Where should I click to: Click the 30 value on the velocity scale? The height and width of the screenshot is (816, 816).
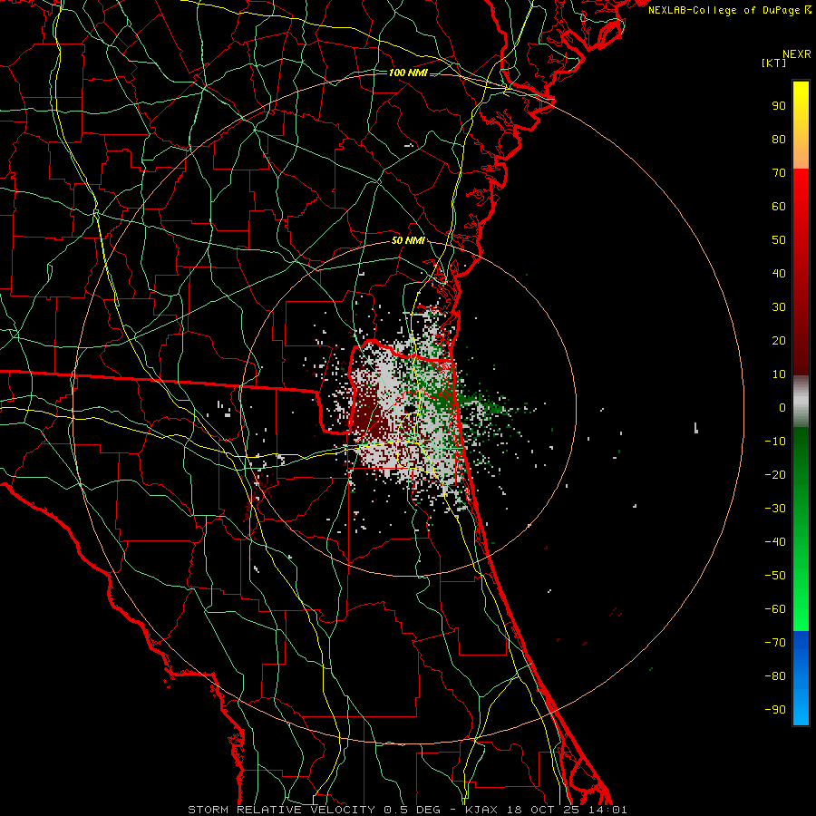coord(779,307)
